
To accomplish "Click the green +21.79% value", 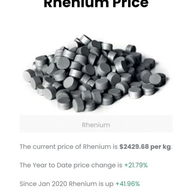I will (x=136, y=165).
